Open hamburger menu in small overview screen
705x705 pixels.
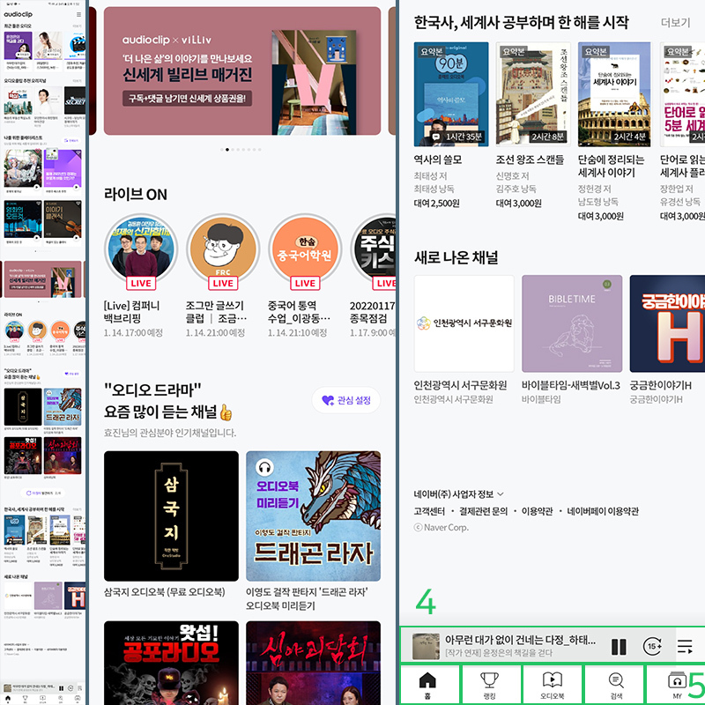(x=78, y=15)
